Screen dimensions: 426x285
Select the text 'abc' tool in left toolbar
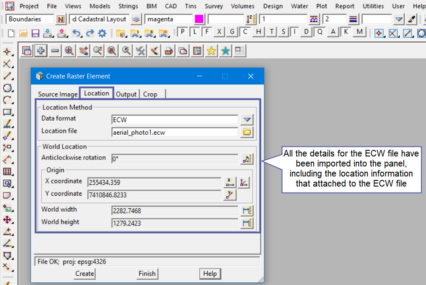[x=7, y=124]
